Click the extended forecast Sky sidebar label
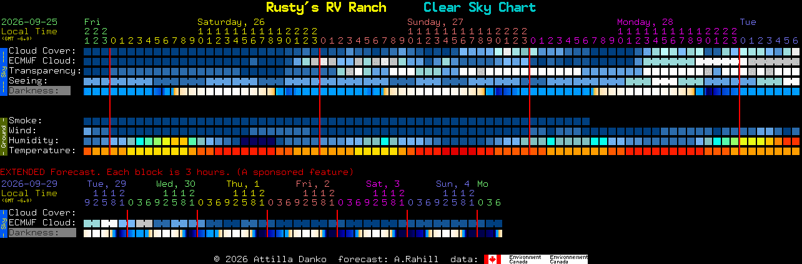The height and width of the screenshot is (264, 802). click(3, 222)
